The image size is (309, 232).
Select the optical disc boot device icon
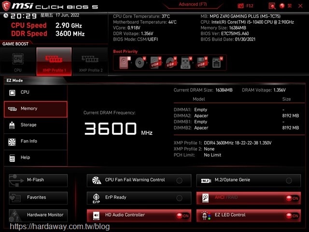140,63
